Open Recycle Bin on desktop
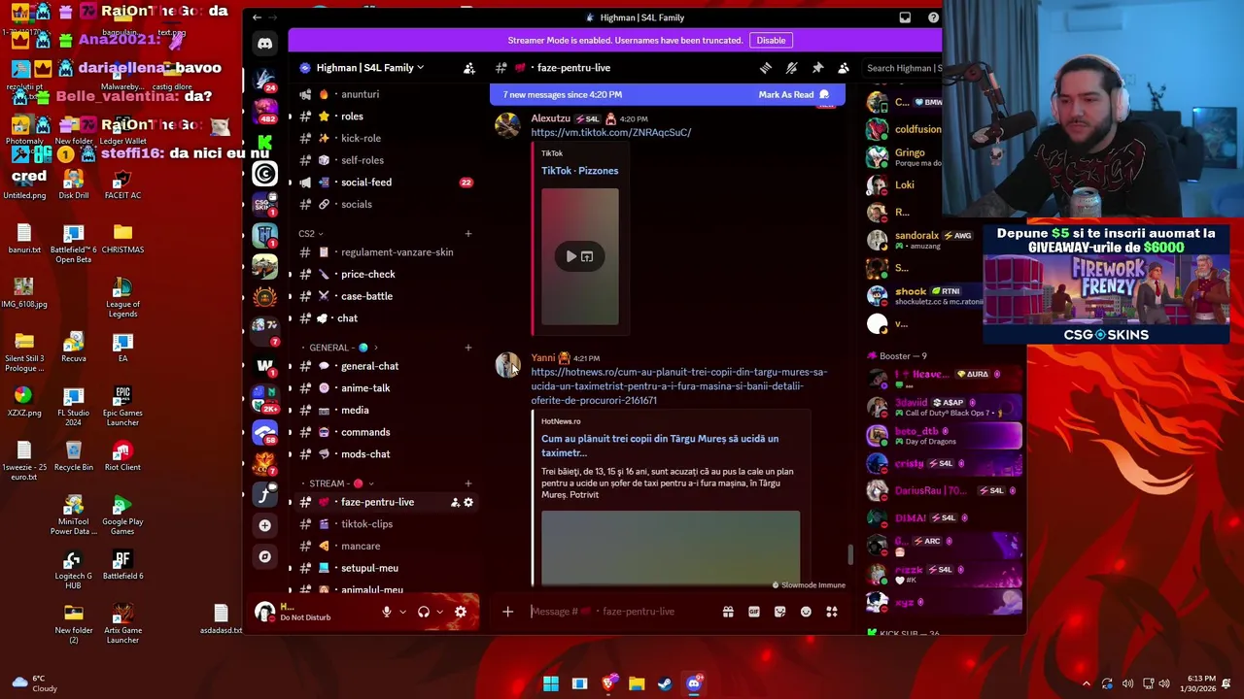1244x699 pixels. tap(74, 455)
